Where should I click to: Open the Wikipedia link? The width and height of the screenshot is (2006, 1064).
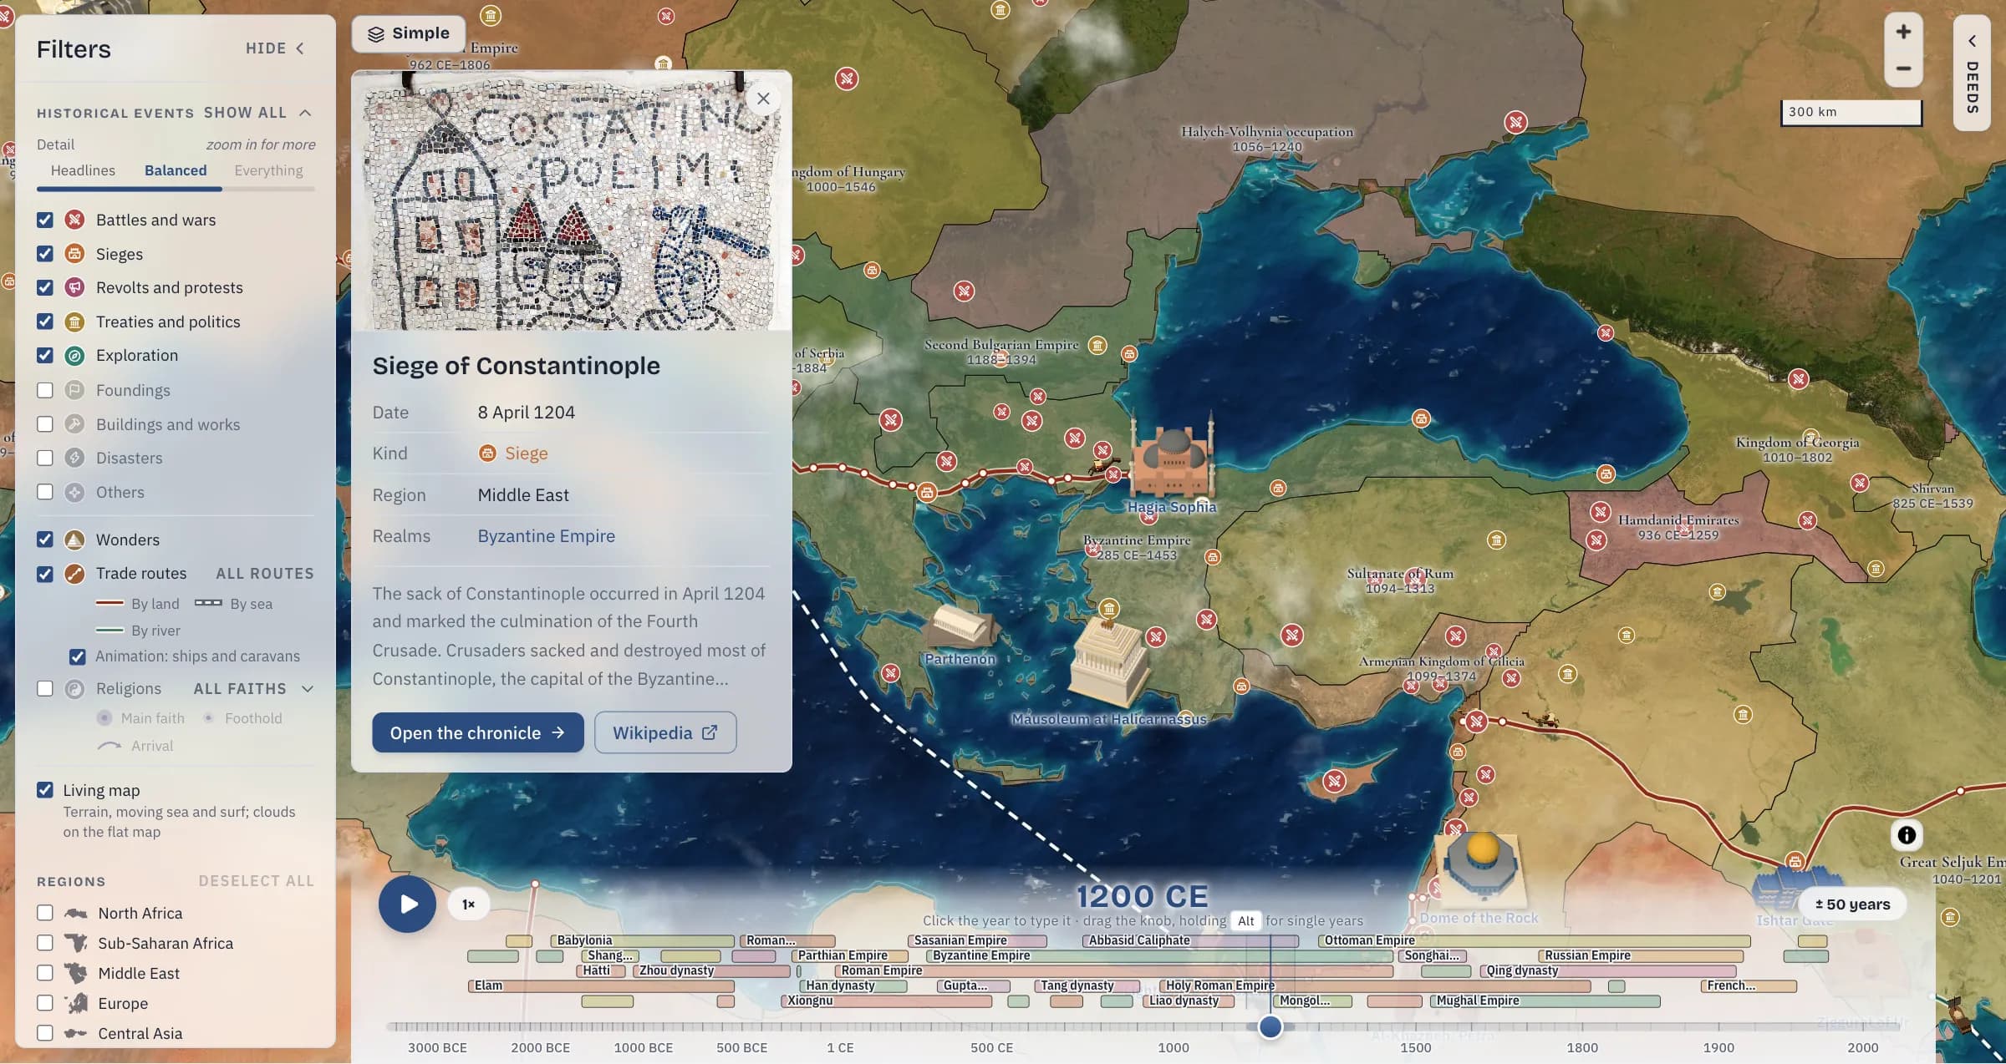click(x=665, y=732)
